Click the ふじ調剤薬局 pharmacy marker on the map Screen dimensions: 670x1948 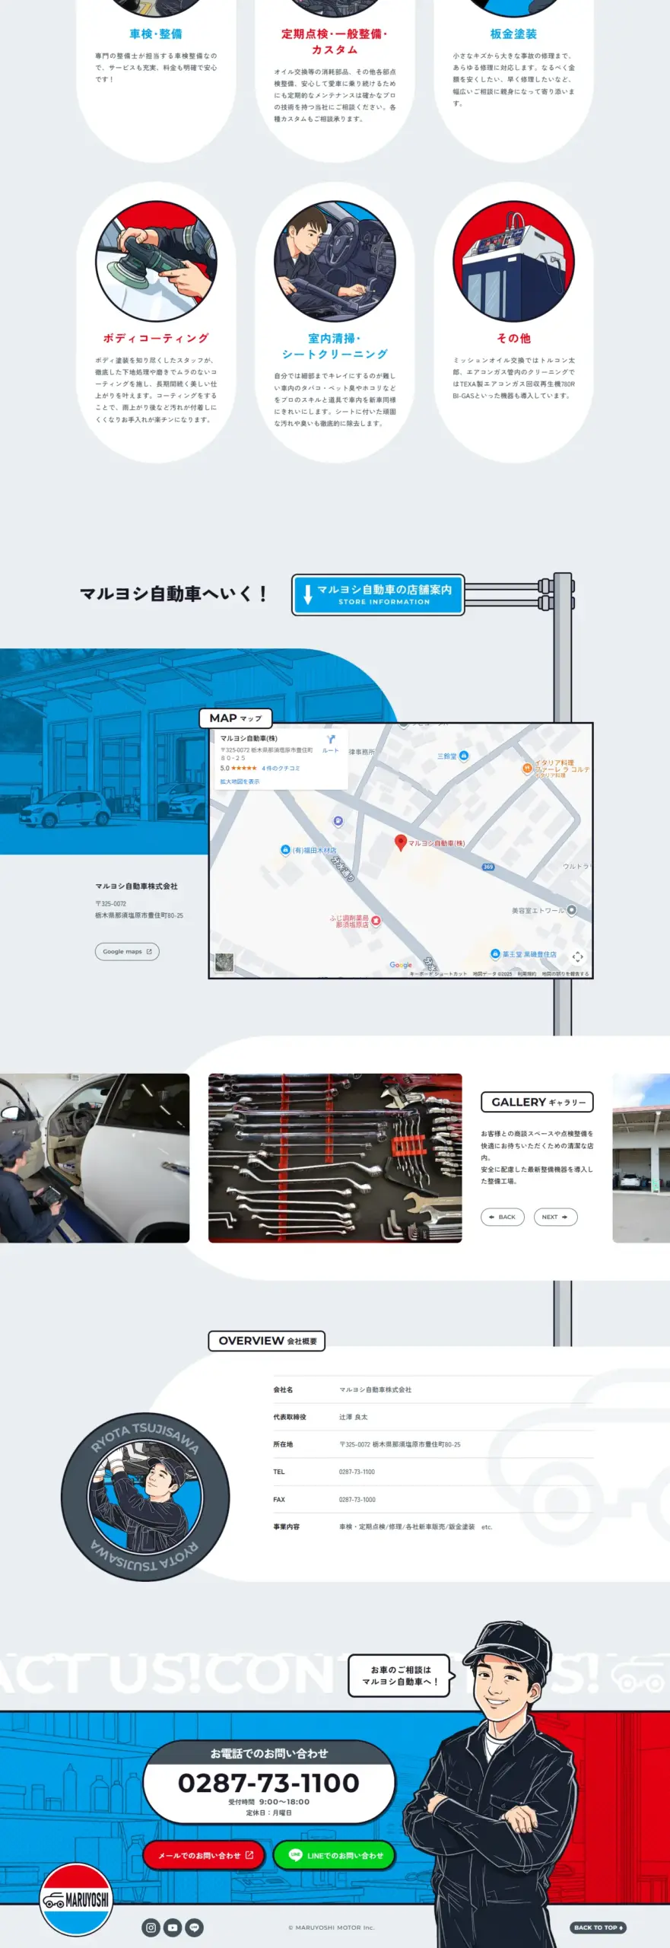click(376, 921)
